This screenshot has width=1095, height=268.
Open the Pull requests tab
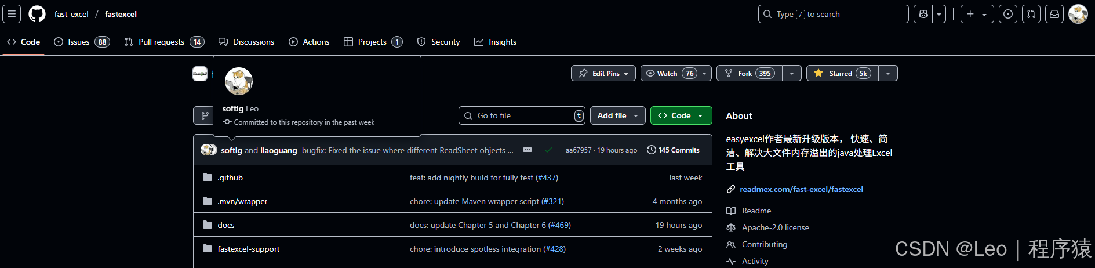coord(164,42)
